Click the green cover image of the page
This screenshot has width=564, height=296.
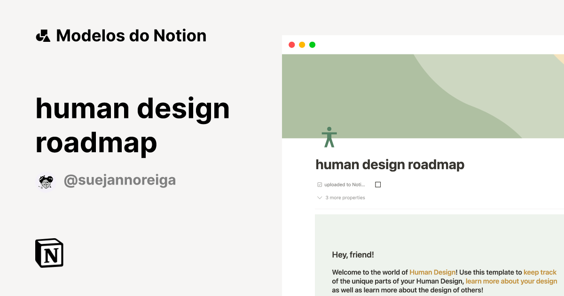pyautogui.click(x=423, y=89)
